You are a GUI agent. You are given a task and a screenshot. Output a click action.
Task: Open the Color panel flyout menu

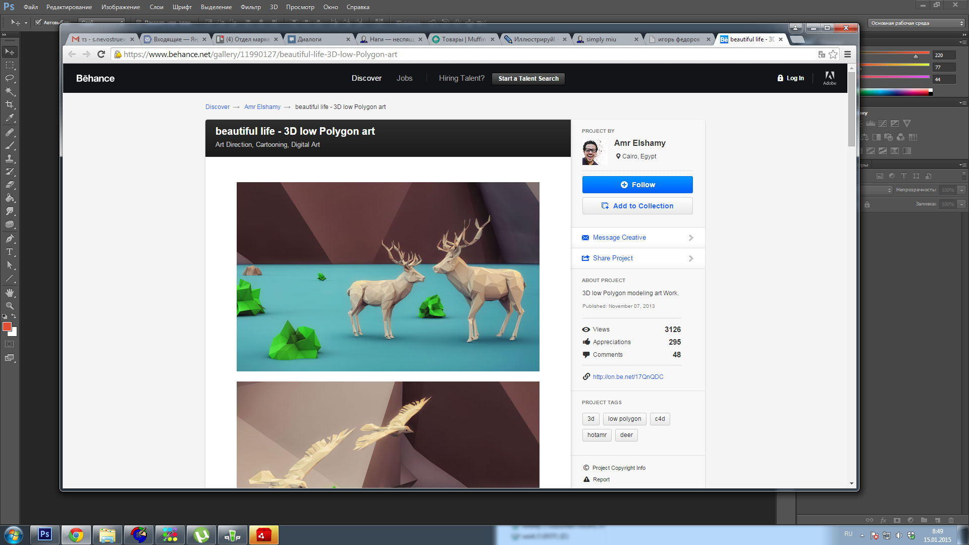[963, 42]
